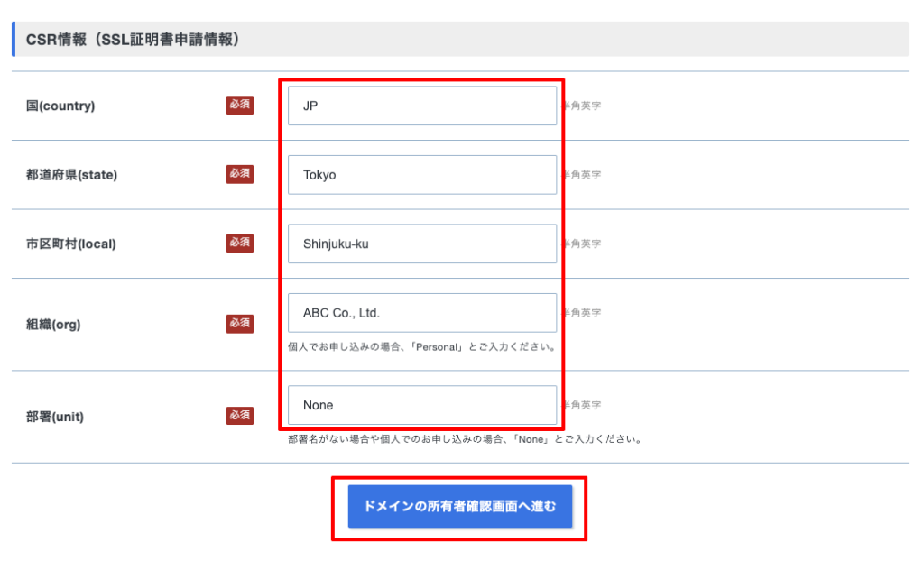The image size is (924, 570).
Task: Click the CSR情報 section heading
Action: pyautogui.click(x=132, y=40)
